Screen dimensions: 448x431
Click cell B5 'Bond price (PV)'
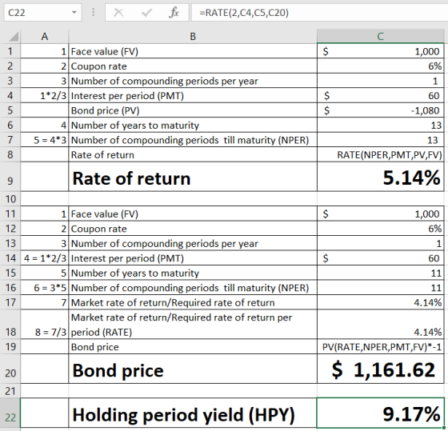[193, 110]
